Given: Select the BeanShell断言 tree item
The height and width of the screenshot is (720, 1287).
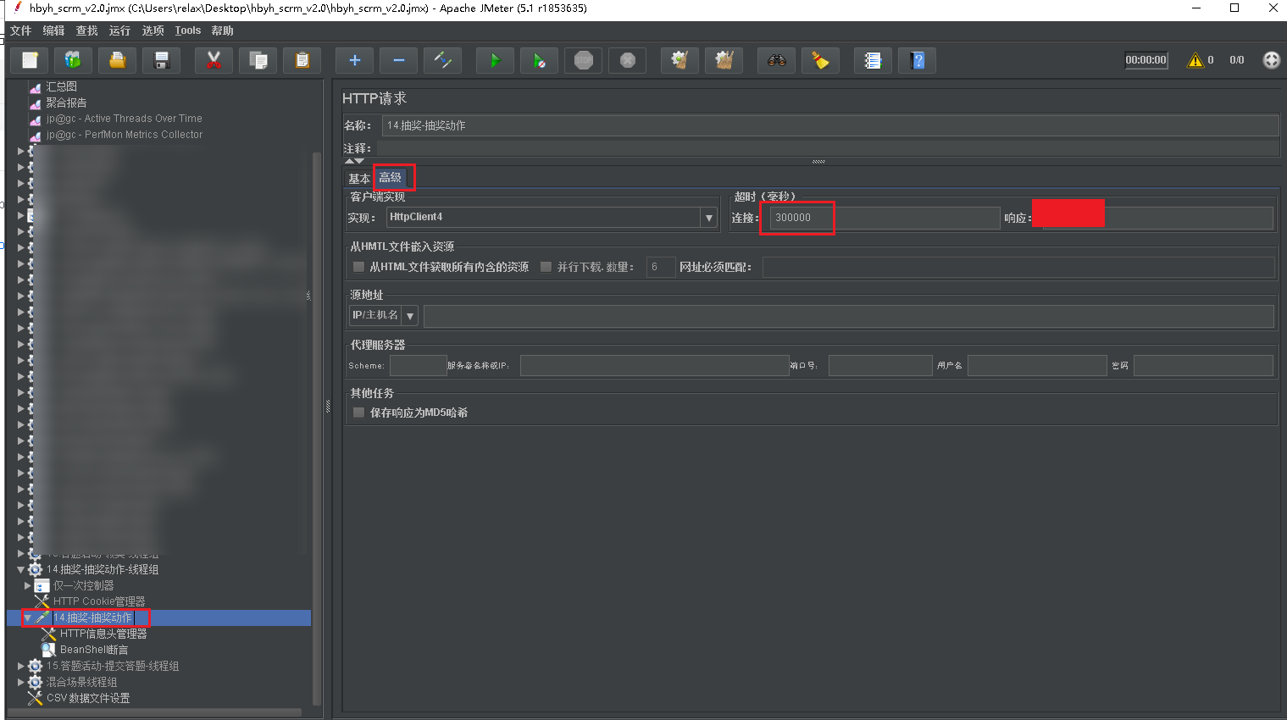Looking at the screenshot, I should (94, 650).
